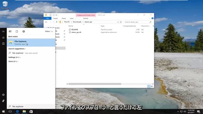Screen dimensions: 203x114
Task: Click Properties quick access toolbar icon
Action: [50, 15]
